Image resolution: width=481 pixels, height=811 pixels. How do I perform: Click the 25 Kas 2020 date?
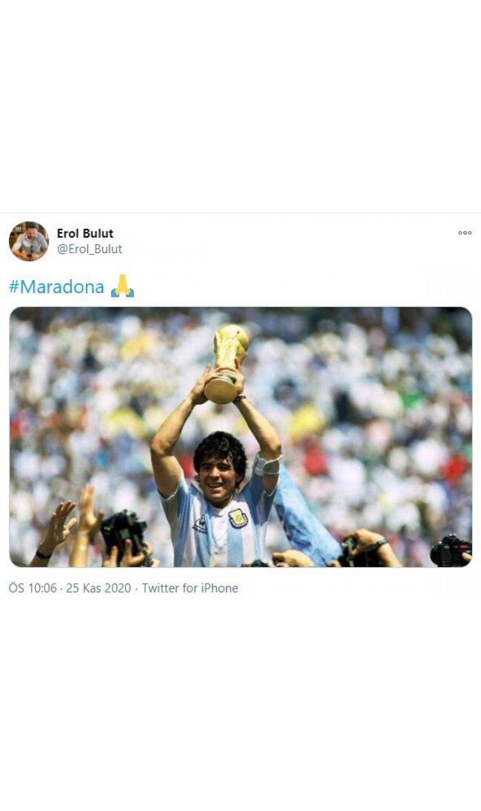click(x=99, y=588)
